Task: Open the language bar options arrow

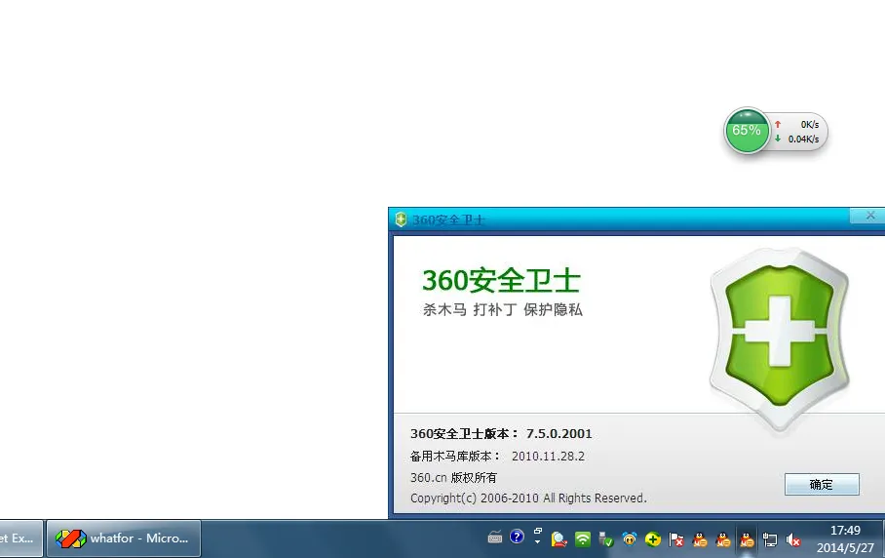Action: tap(538, 541)
